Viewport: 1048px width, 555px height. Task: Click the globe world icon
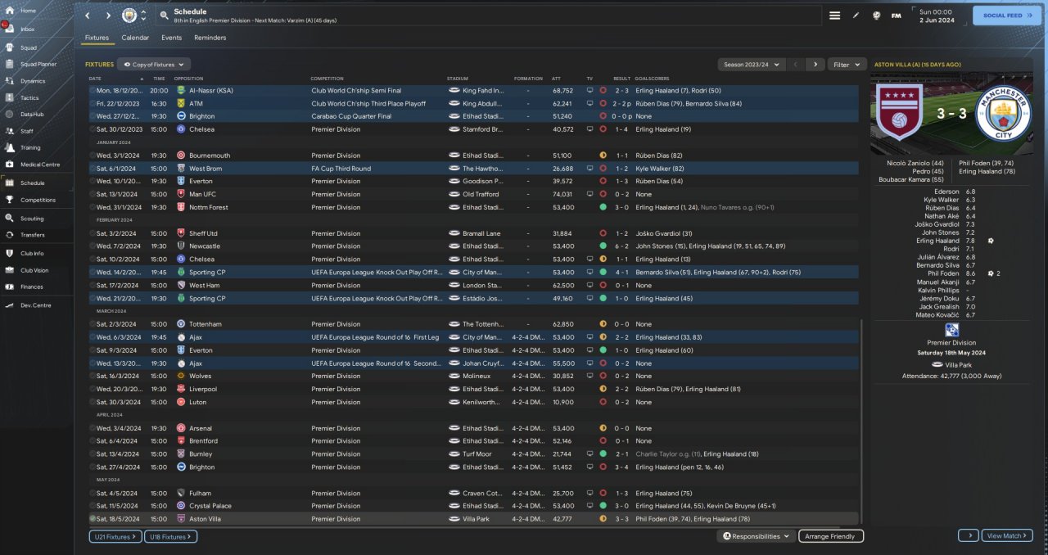pos(876,16)
